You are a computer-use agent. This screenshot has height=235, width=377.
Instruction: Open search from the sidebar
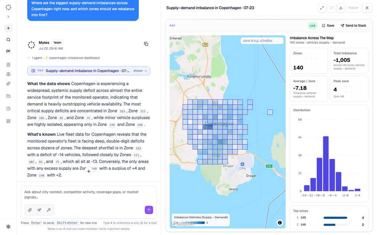tap(8, 40)
